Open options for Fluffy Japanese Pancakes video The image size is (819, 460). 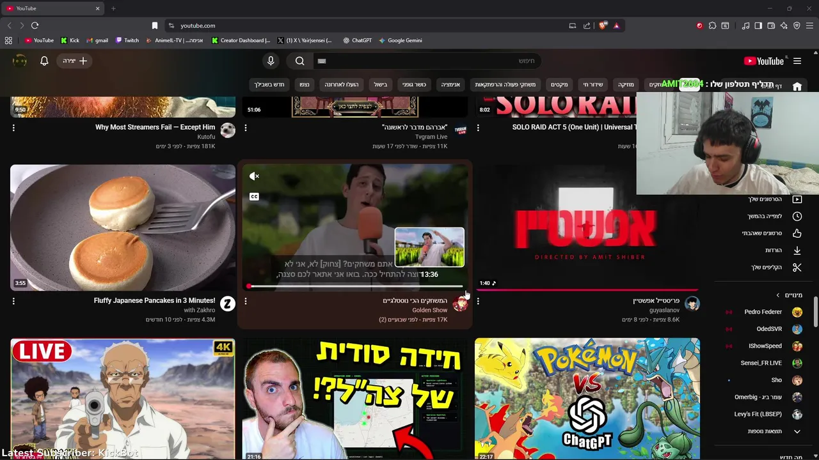13,301
